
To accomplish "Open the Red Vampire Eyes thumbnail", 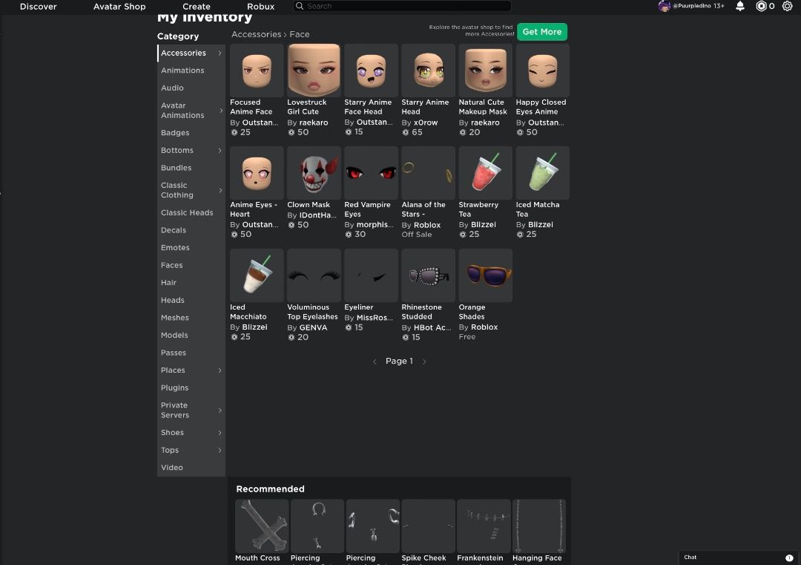I will 371,173.
